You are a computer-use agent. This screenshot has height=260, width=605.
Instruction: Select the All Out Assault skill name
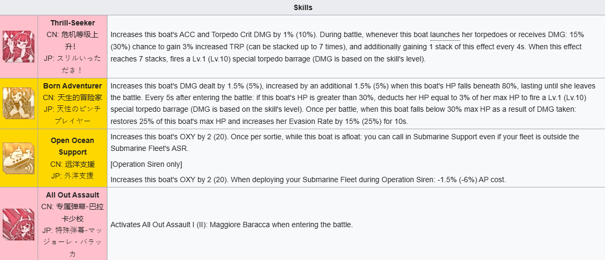[73, 195]
